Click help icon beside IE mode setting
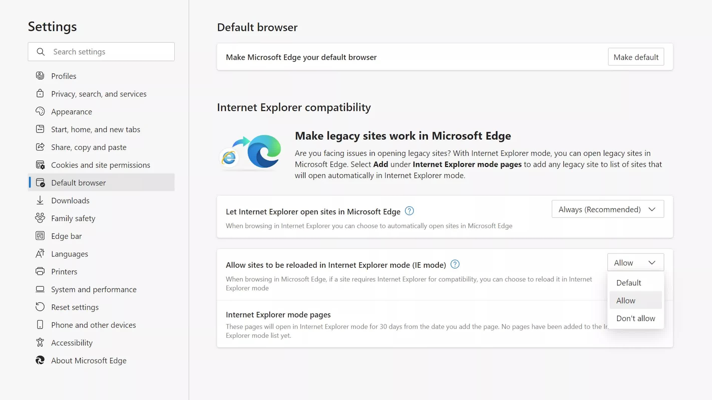 point(455,264)
